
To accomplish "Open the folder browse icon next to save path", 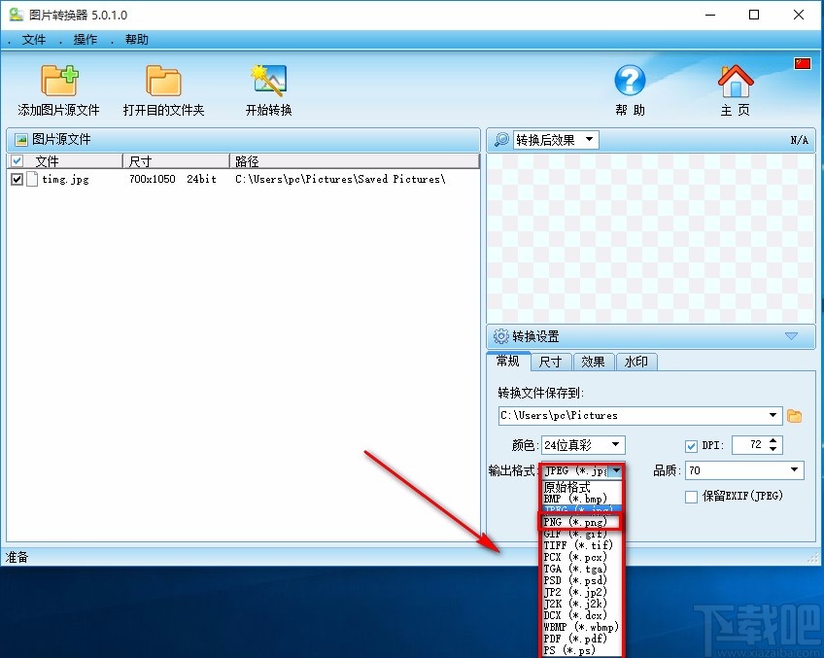I will point(796,415).
